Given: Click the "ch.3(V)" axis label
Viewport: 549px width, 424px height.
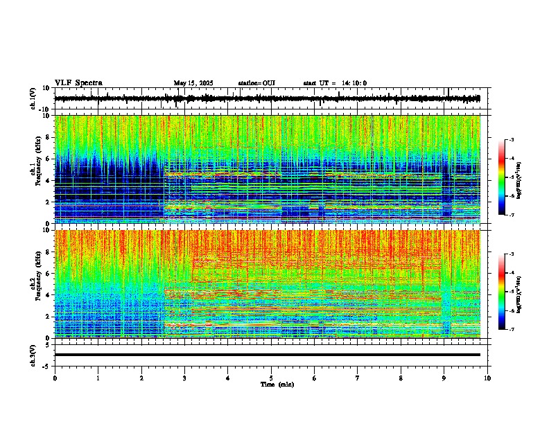Looking at the screenshot, I should tap(33, 356).
